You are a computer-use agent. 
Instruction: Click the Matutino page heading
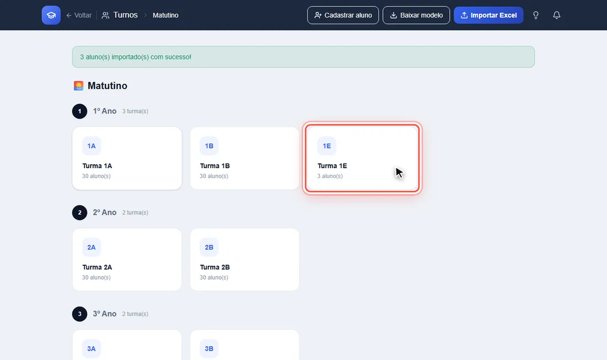pyautogui.click(x=107, y=85)
